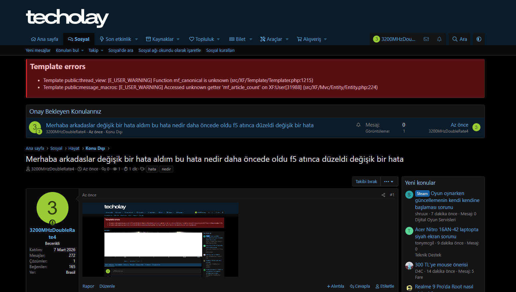Click Takibi bırak button
The height and width of the screenshot is (292, 516).
pyautogui.click(x=366, y=182)
